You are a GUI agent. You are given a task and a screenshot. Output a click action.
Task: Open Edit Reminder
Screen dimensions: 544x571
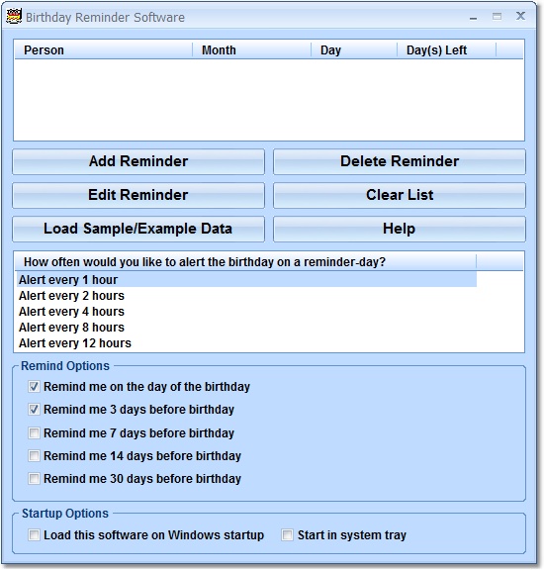tap(138, 195)
